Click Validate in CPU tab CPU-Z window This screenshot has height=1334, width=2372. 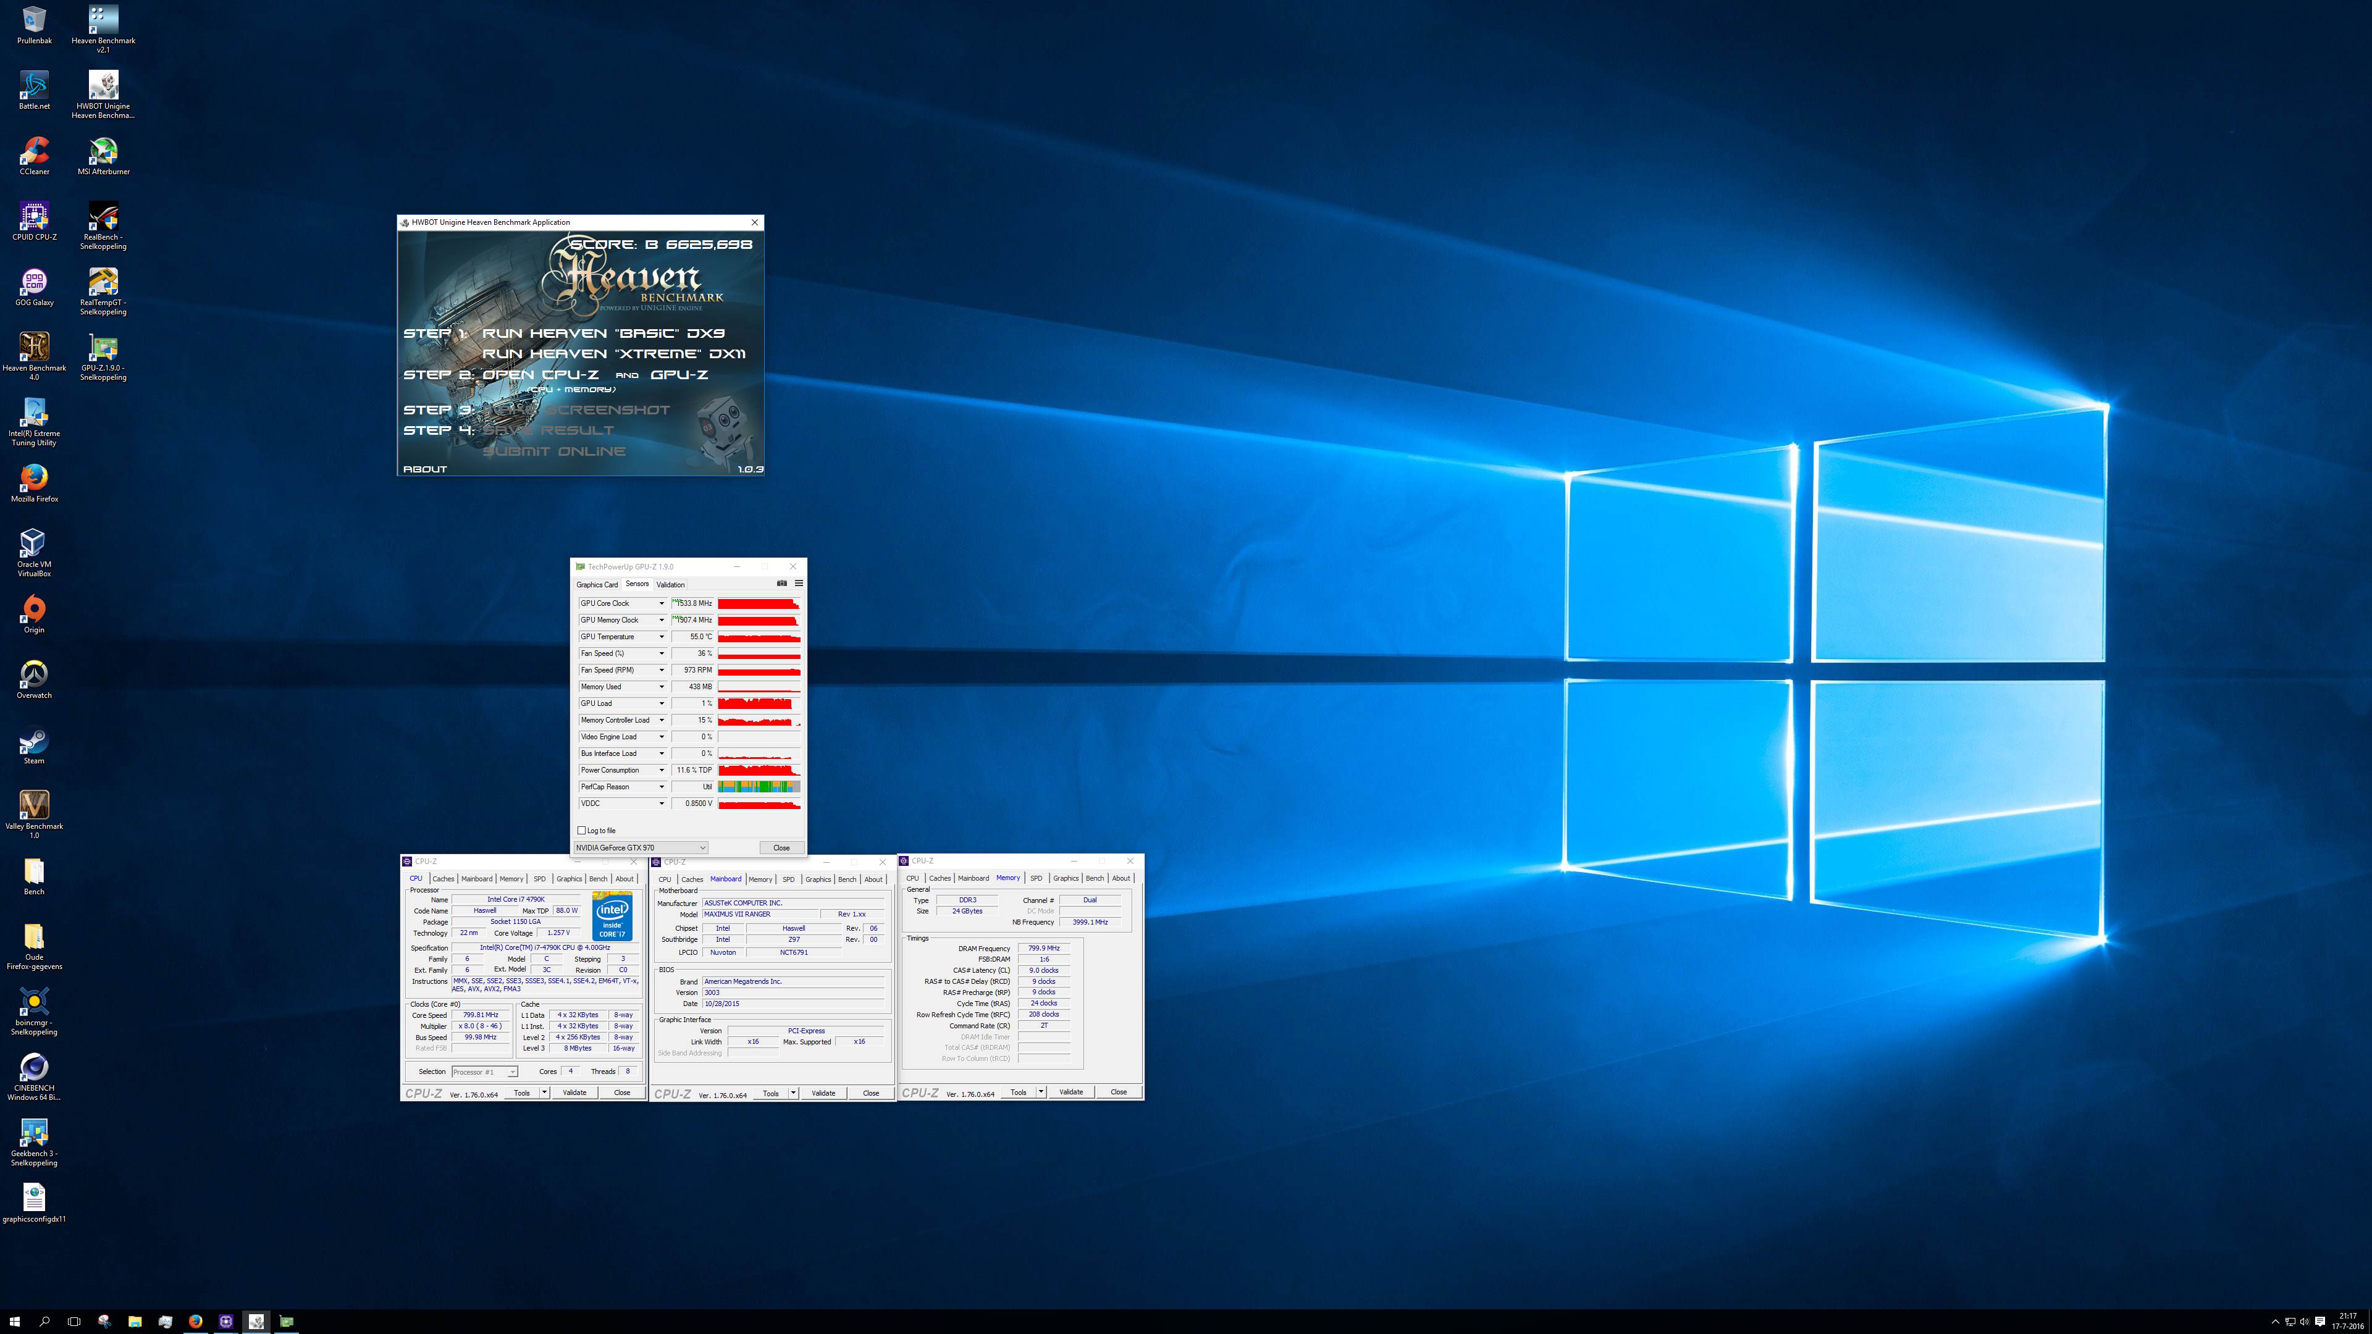coord(574,1093)
